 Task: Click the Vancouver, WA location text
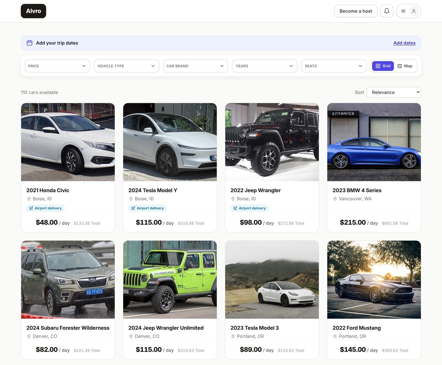[x=355, y=199]
